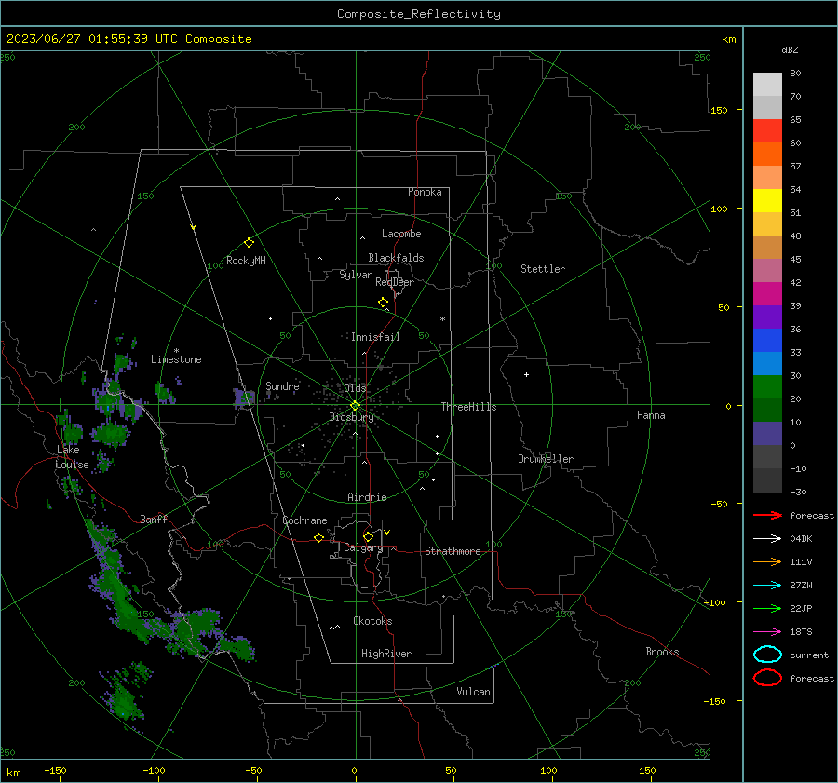Click the Cochrane label
The image size is (838, 783).
coord(304,520)
